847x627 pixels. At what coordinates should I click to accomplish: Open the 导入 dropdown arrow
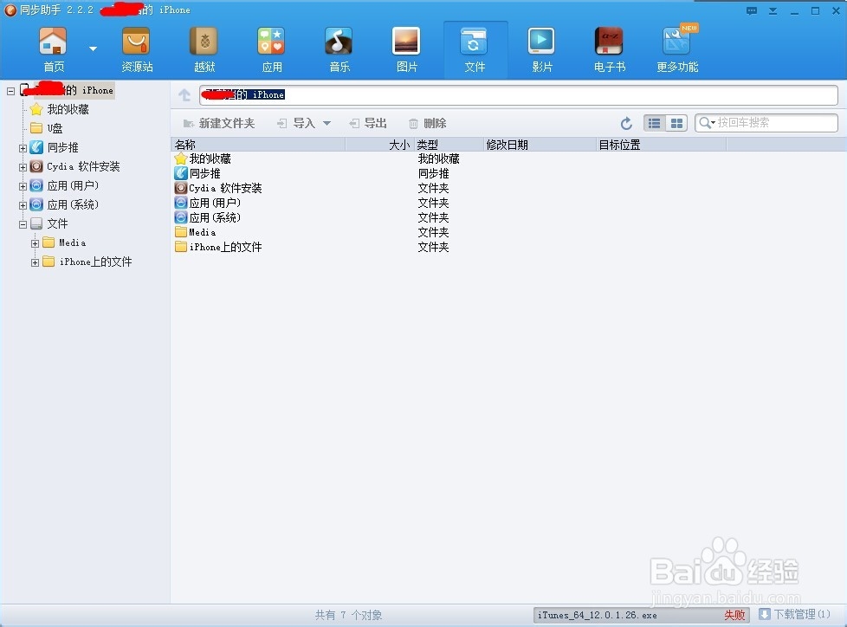(327, 124)
